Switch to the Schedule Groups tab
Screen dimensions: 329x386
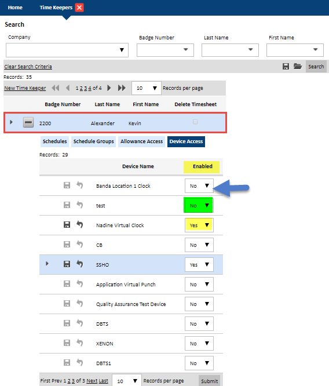pyautogui.click(x=93, y=141)
